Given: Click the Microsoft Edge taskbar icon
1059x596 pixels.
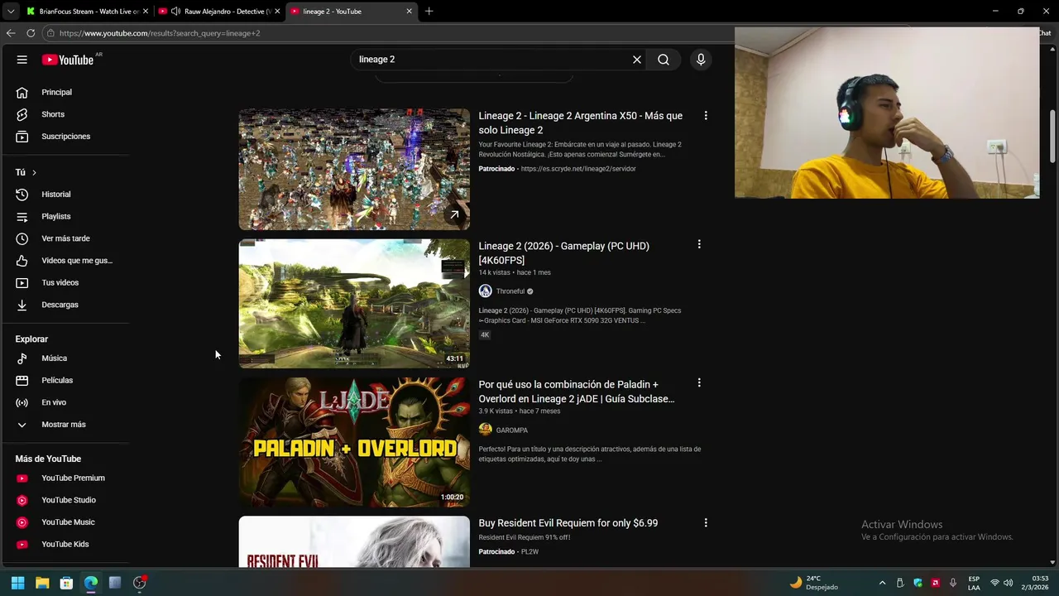Looking at the screenshot, I should [x=91, y=583].
